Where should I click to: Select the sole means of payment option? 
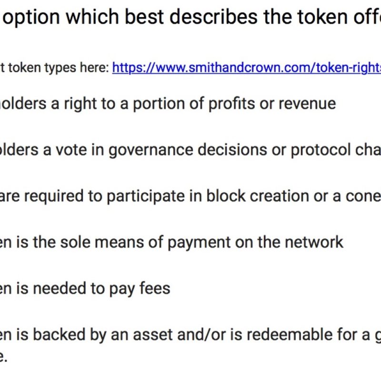point(171,242)
